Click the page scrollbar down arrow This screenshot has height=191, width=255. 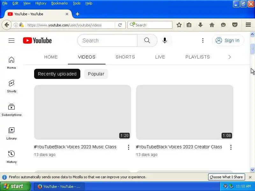tap(252, 170)
